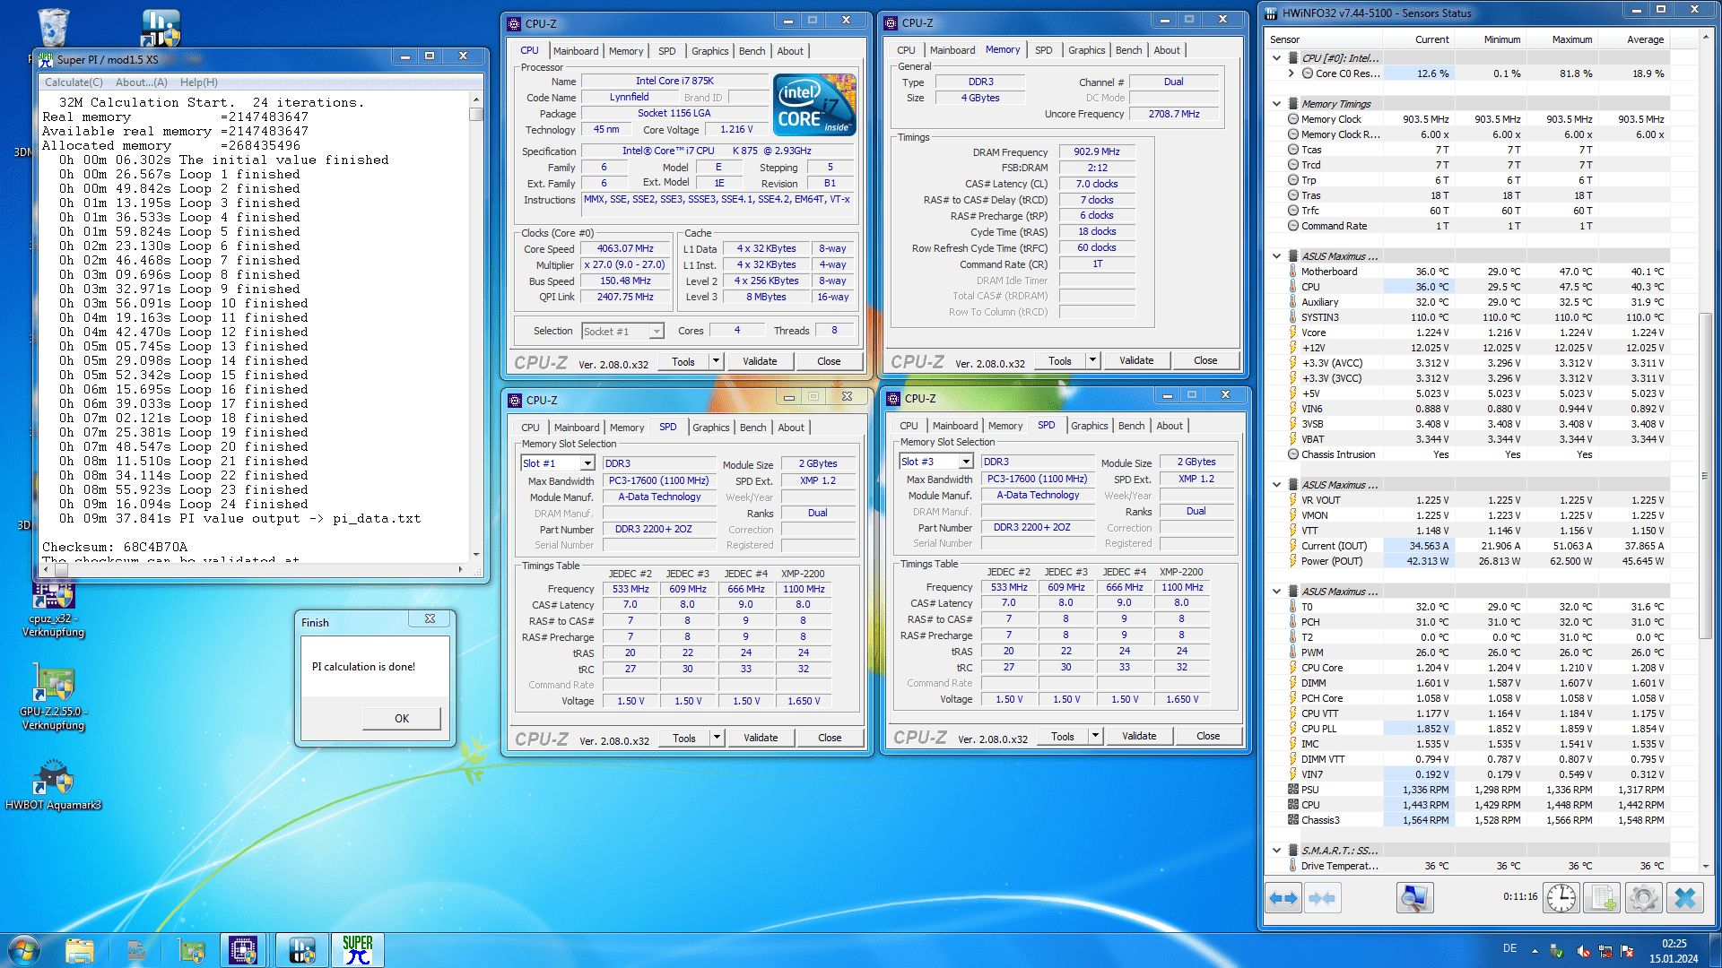This screenshot has width=1722, height=968.
Task: Open Tools dropdown arrow in CPU-Z CPU window
Action: tap(716, 361)
